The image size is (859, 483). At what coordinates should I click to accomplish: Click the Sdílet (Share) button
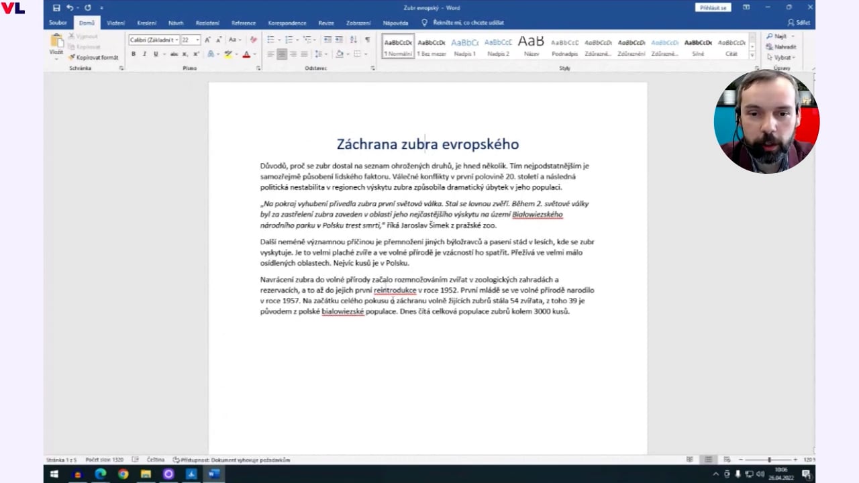(x=799, y=23)
